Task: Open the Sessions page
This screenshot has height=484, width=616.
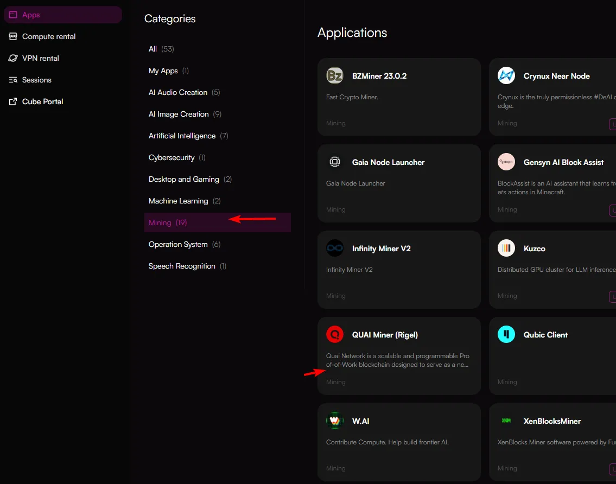Action: point(36,80)
